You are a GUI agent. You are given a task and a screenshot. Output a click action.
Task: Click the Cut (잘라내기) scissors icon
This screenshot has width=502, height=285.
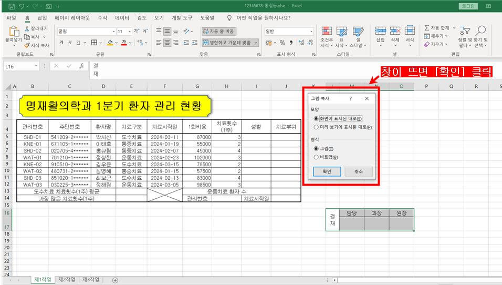tap(27, 28)
